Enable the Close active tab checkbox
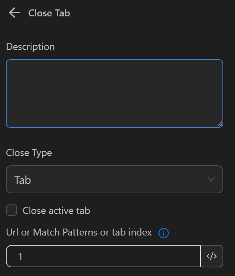The image size is (235, 276). (11, 210)
